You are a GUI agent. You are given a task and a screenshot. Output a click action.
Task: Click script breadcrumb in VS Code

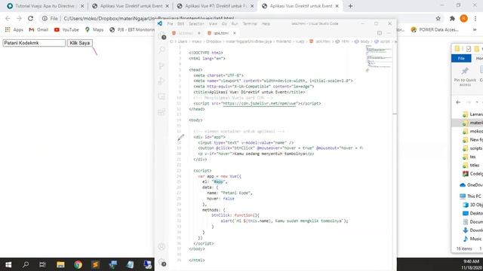(383, 41)
